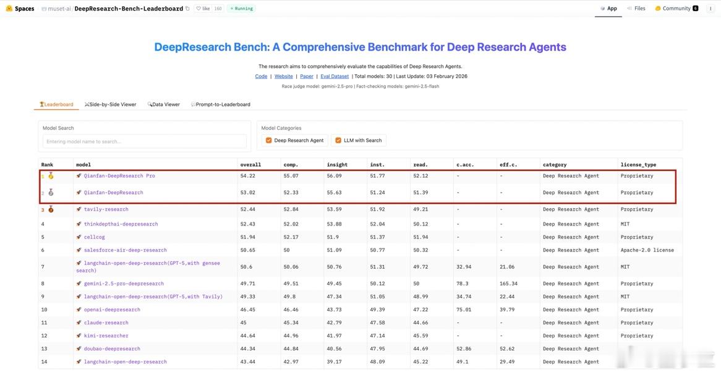The image size is (721, 375).
Task: Click rocket icon beside doubao-deepresearch
Action: 79,349
